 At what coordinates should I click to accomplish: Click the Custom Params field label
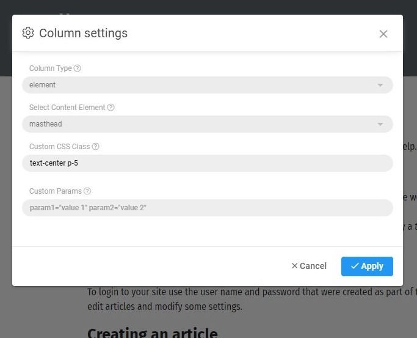pos(55,191)
